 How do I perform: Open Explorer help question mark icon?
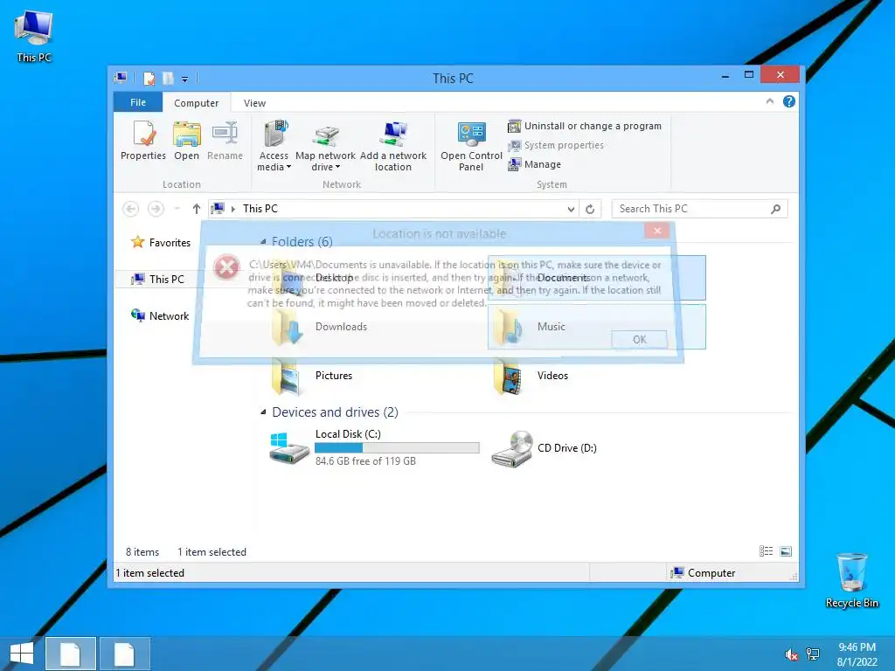pos(789,101)
